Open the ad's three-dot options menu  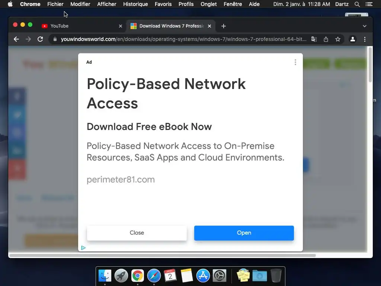[295, 62]
